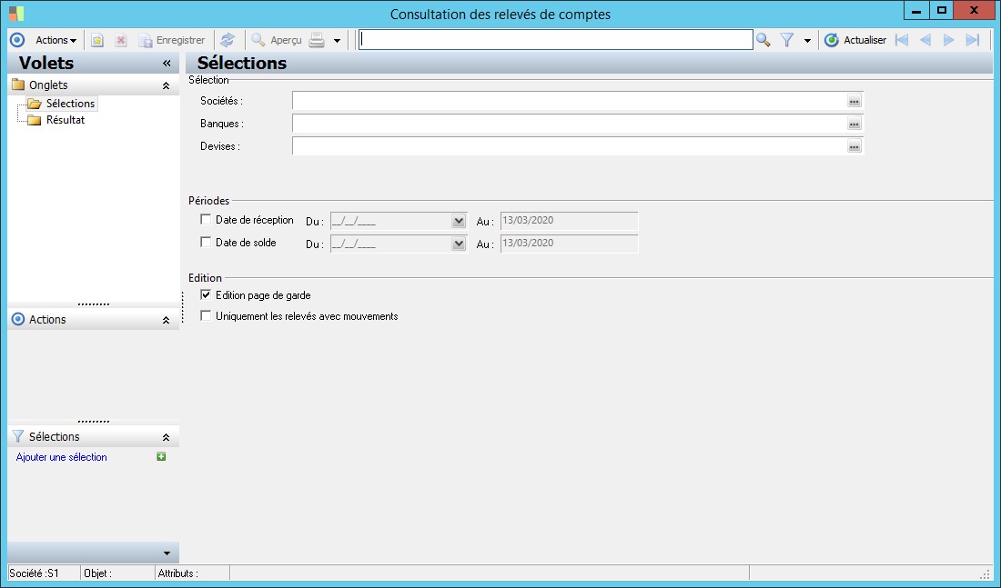Open the Résultat tree item
This screenshot has height=588, width=1001.
point(66,120)
